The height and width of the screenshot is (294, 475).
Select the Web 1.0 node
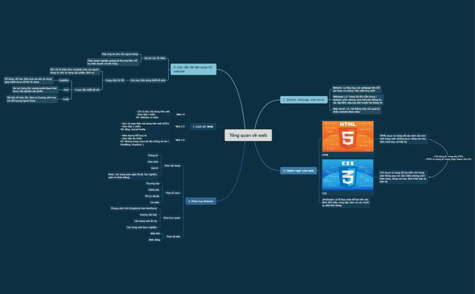coord(180,115)
